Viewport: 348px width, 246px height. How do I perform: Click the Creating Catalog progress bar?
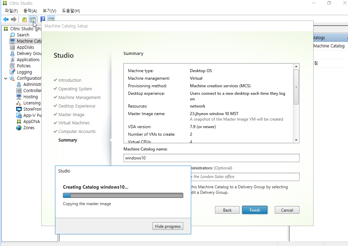[x=123, y=195]
